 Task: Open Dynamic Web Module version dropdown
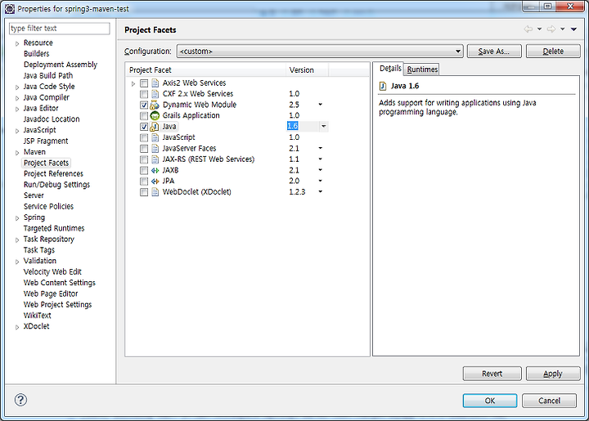point(321,105)
